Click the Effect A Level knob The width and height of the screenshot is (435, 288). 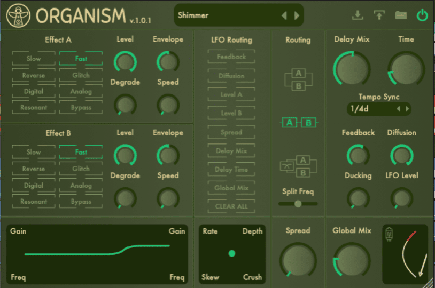click(x=125, y=62)
